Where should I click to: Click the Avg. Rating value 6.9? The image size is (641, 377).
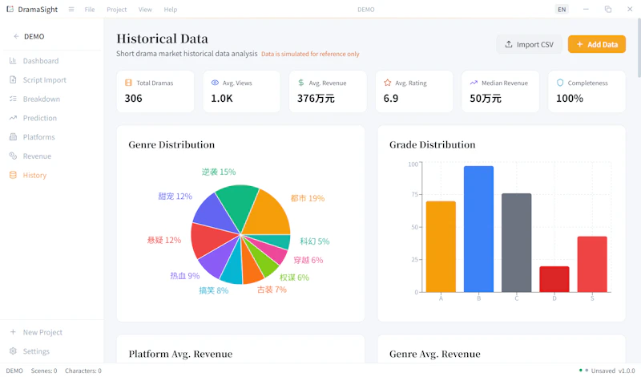391,98
